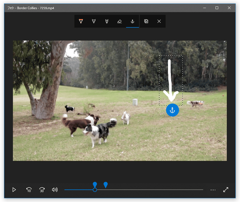Viewport: 240px width, 202px height.
Task: Skip back 10 seconds
Action: (29, 190)
